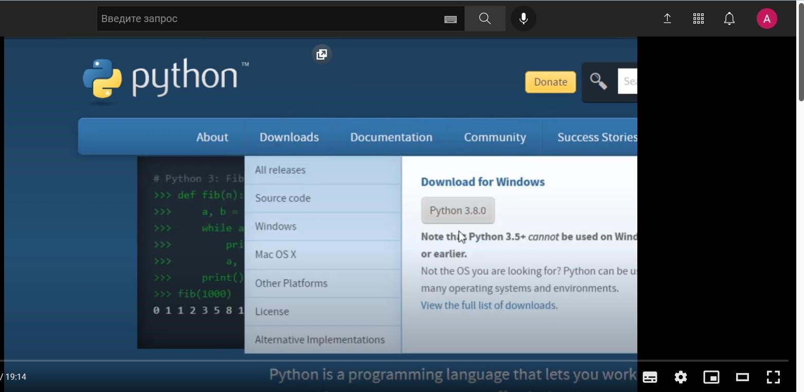Toggle subtitles on the video player
The height and width of the screenshot is (392, 804).
click(x=650, y=377)
